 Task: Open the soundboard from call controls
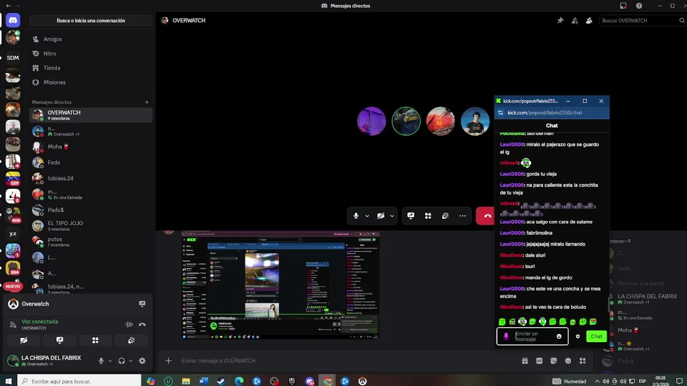[445, 216]
